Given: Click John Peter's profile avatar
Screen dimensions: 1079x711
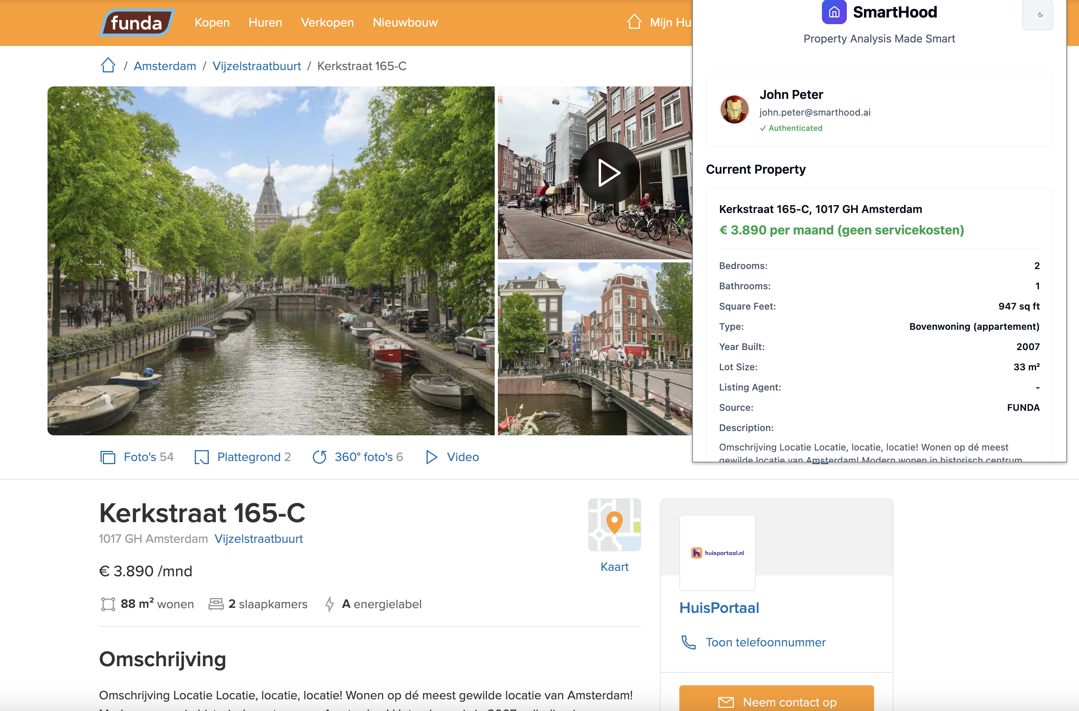Looking at the screenshot, I should [x=734, y=109].
